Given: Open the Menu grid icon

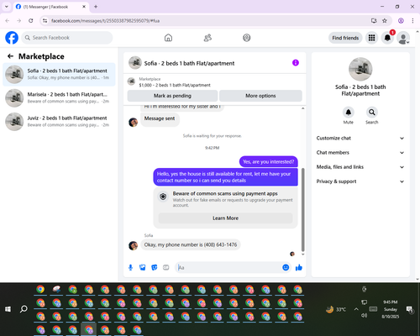Looking at the screenshot, I should pos(371,38).
